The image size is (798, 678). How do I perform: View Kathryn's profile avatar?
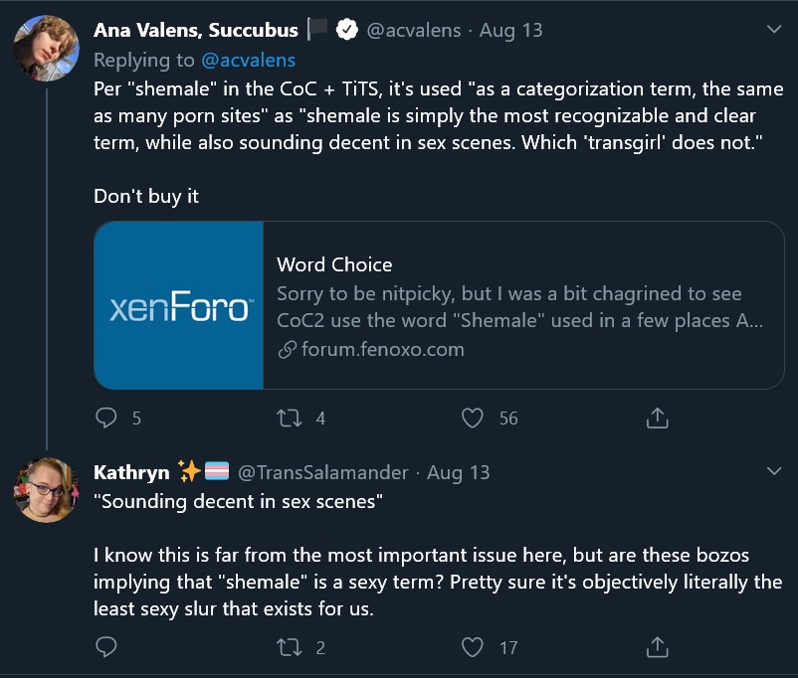click(x=46, y=490)
